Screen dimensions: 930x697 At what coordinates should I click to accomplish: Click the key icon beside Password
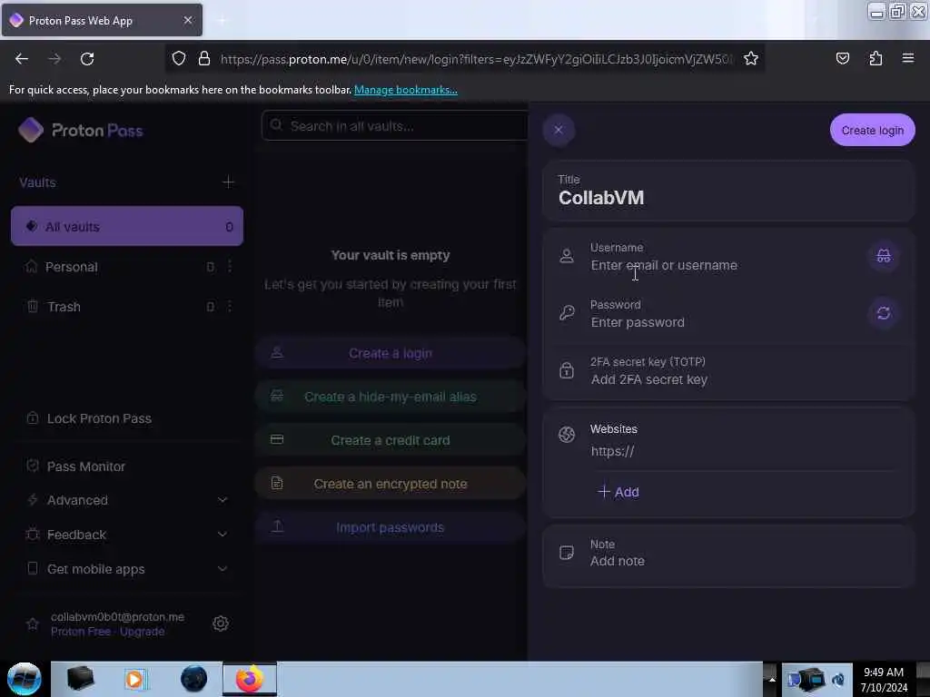567,313
